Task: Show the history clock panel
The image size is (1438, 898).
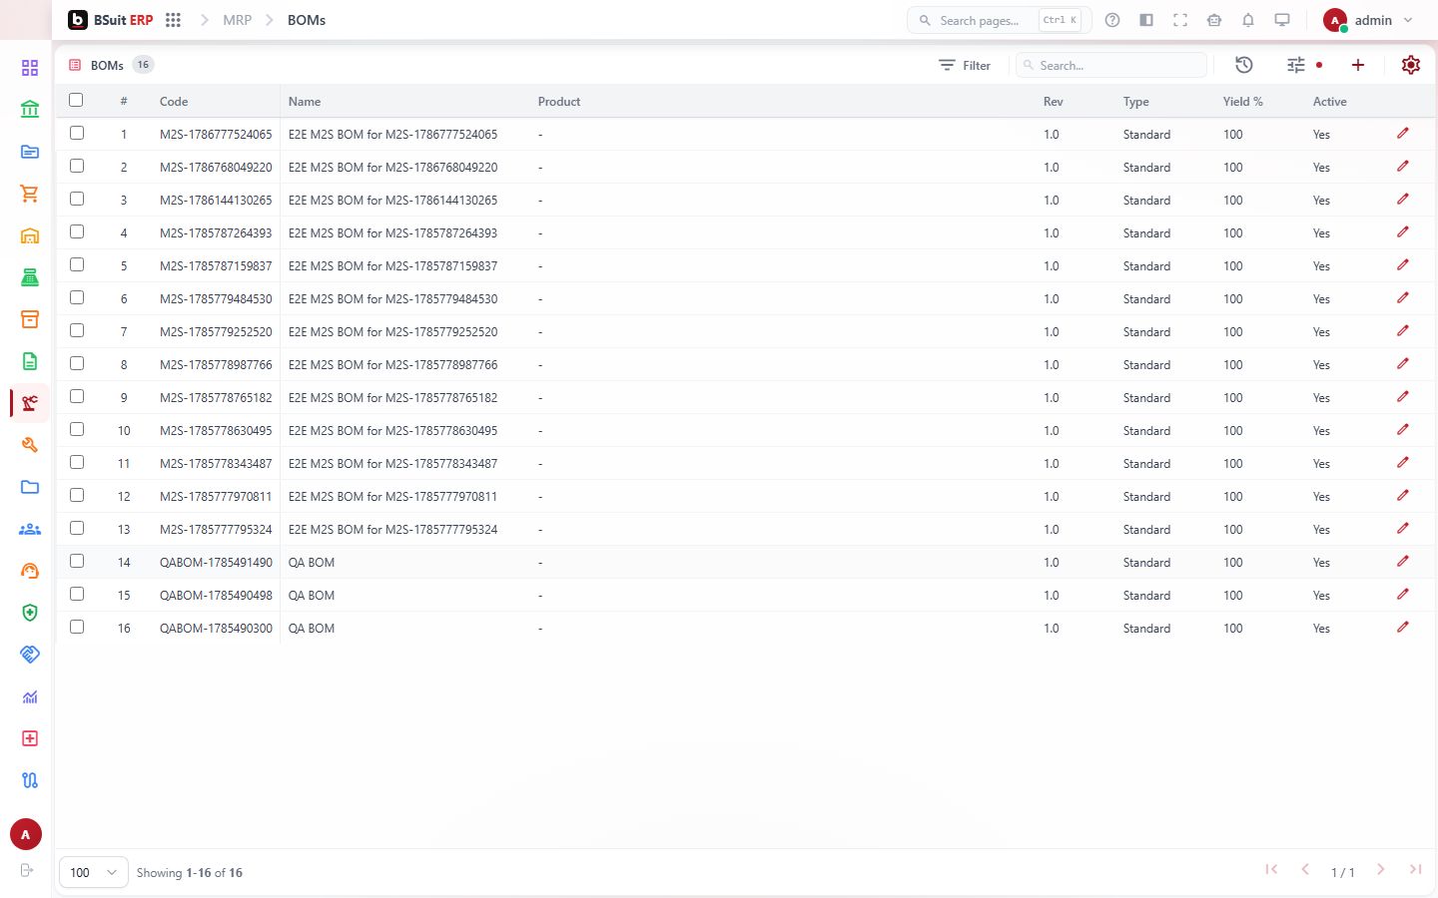Action: click(1244, 65)
